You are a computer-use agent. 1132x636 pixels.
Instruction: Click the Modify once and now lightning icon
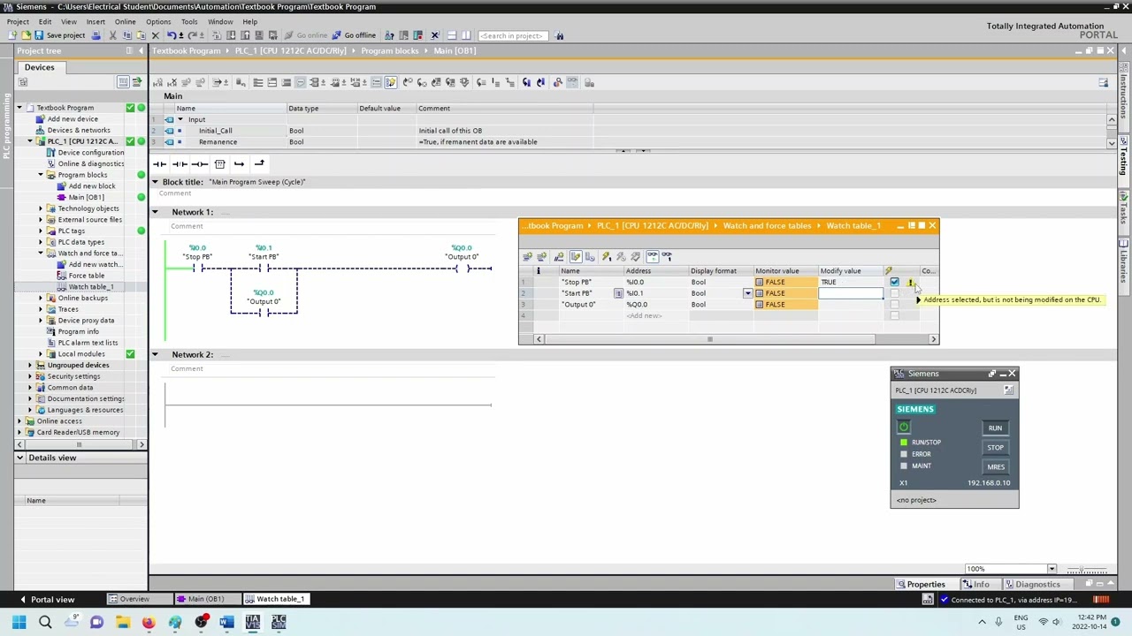(607, 256)
